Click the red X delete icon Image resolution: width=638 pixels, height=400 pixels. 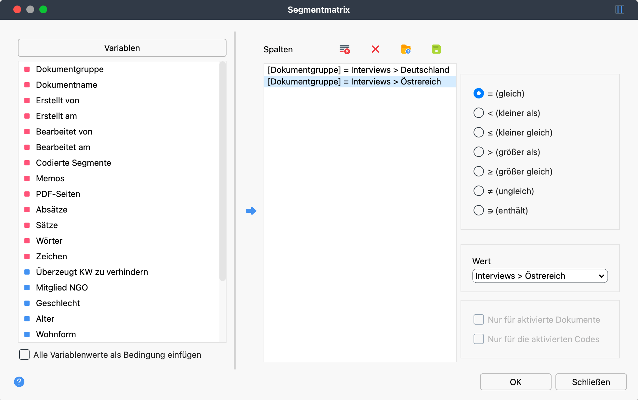pyautogui.click(x=375, y=49)
